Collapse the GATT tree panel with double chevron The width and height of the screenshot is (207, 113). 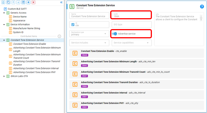[x=61, y=2]
